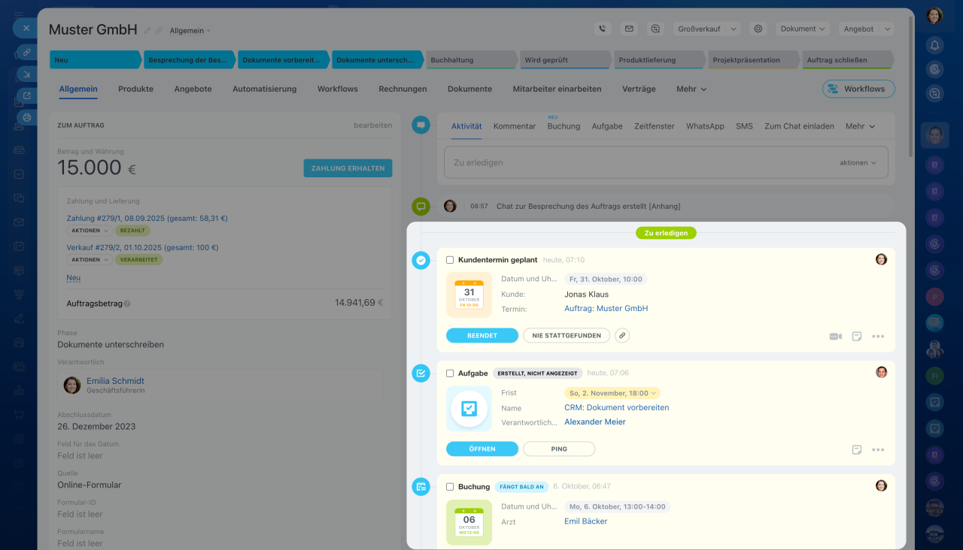The width and height of the screenshot is (963, 550).
Task: Click the notification bell in right sidebar
Action: click(x=934, y=45)
